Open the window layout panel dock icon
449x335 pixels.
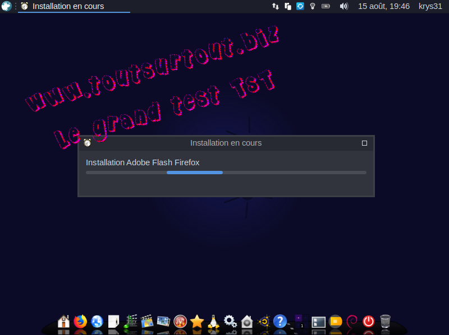318,322
